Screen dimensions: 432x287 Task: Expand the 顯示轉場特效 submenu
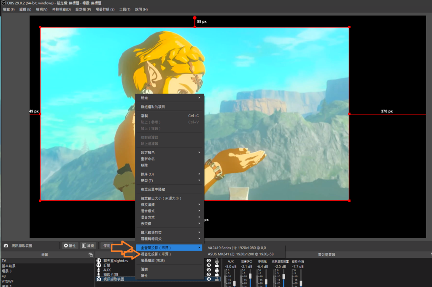tap(170, 233)
